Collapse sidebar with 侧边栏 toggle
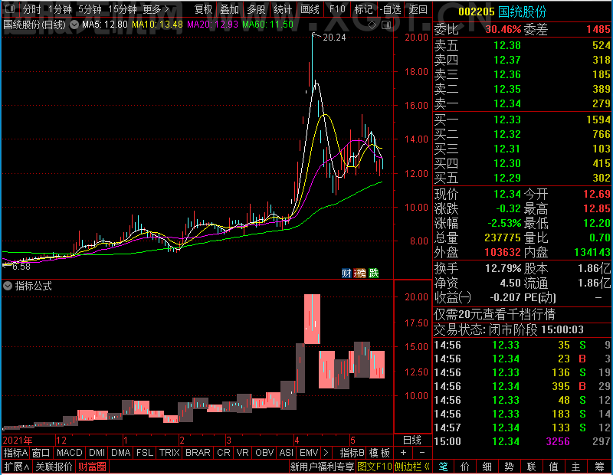 pyautogui.click(x=412, y=467)
